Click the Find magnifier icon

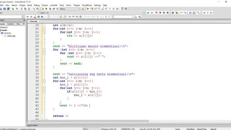pos(34,9)
